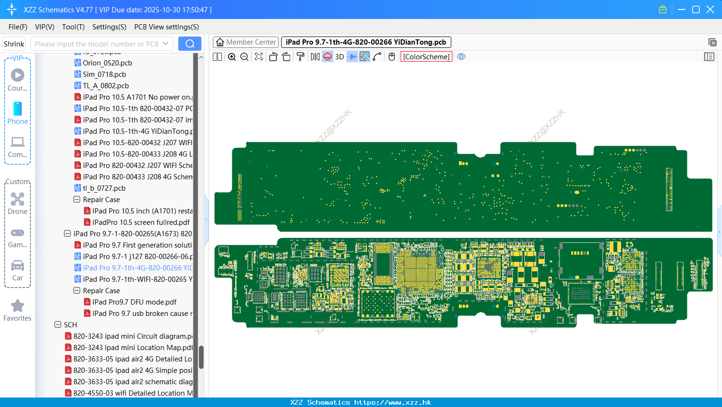Open iPad Pro 9.7-1 j127 820-00266-06 file
The width and height of the screenshot is (722, 407).
[x=133, y=257]
